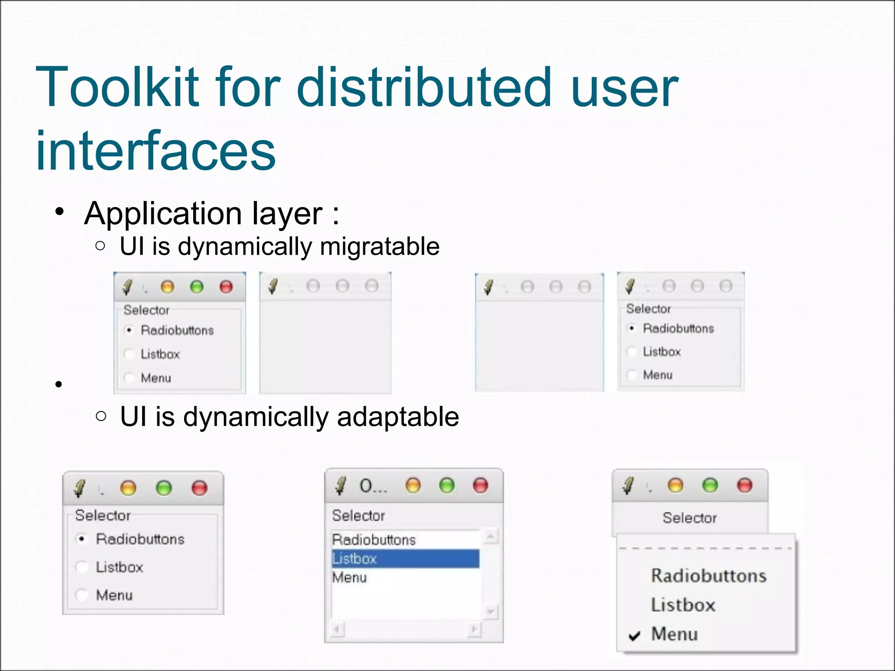The height and width of the screenshot is (671, 895).
Task: Click the 'UI is dynamically adaptable' text
Action: coord(289,416)
